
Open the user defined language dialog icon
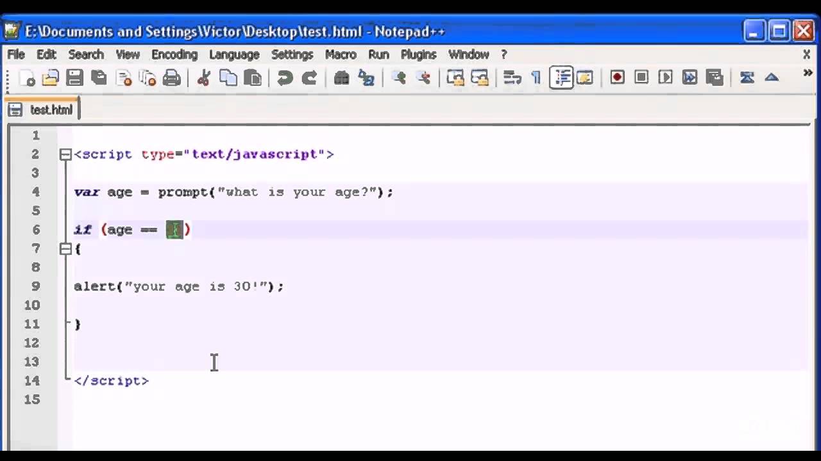(x=585, y=78)
